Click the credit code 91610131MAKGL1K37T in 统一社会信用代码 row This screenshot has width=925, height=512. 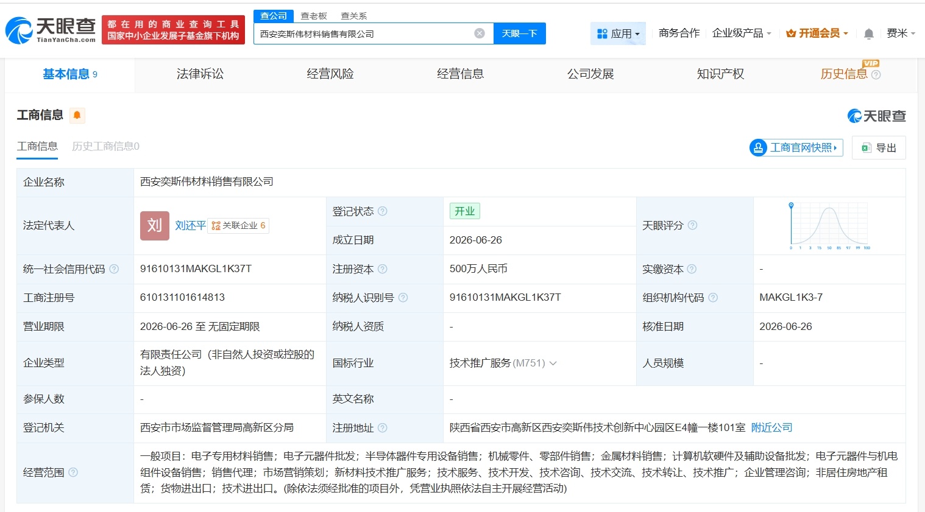196,269
